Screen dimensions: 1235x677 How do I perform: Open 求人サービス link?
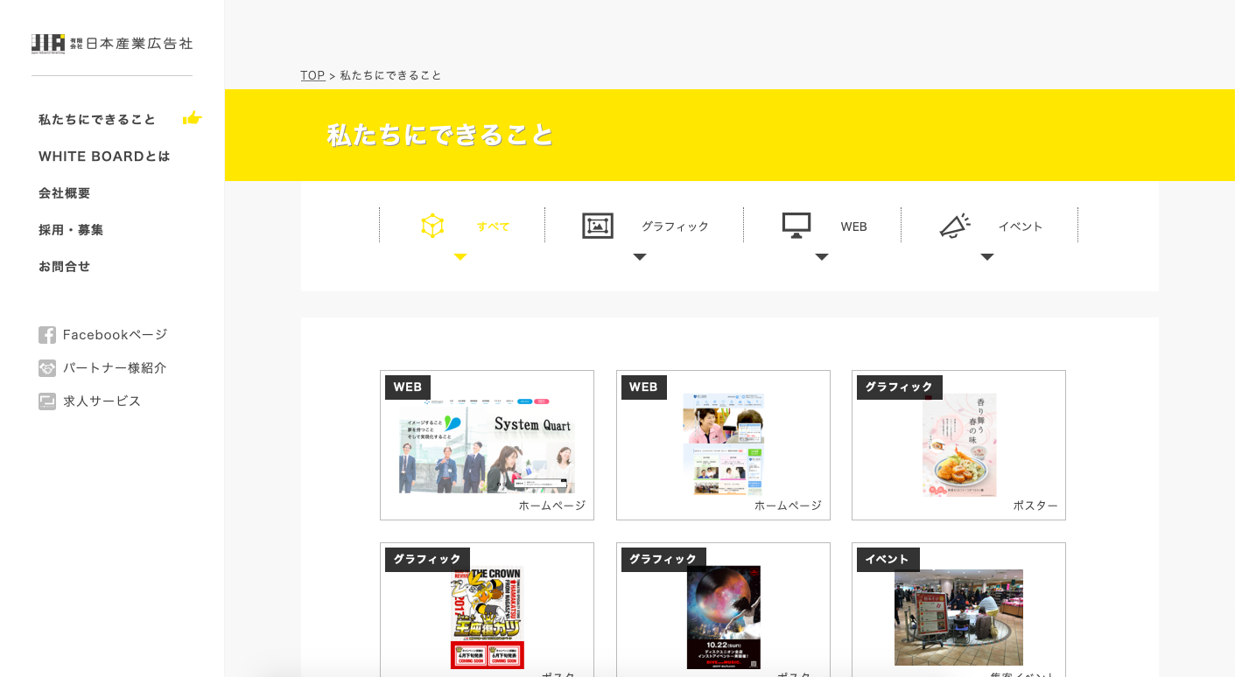102,401
